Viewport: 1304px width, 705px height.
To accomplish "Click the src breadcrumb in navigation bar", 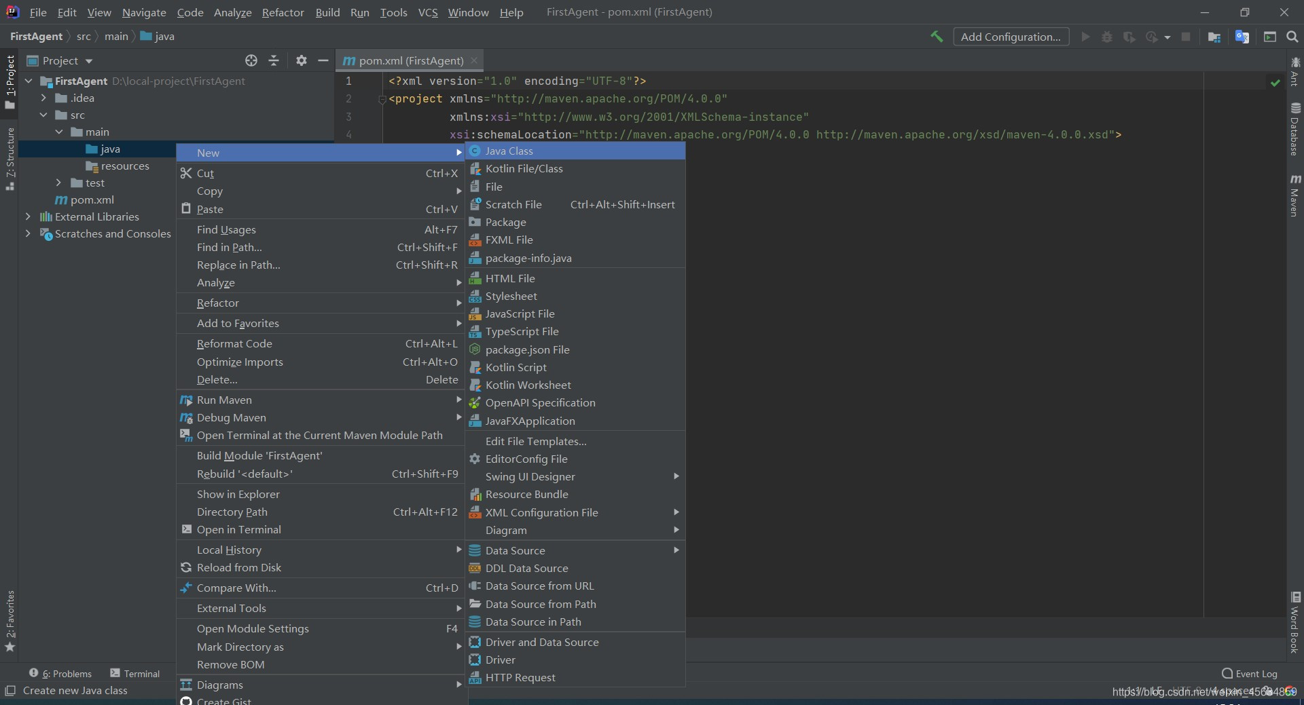I will 84,37.
